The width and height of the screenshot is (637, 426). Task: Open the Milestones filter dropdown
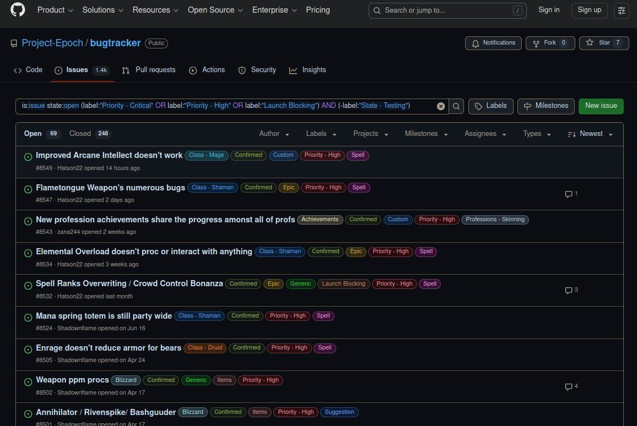426,134
